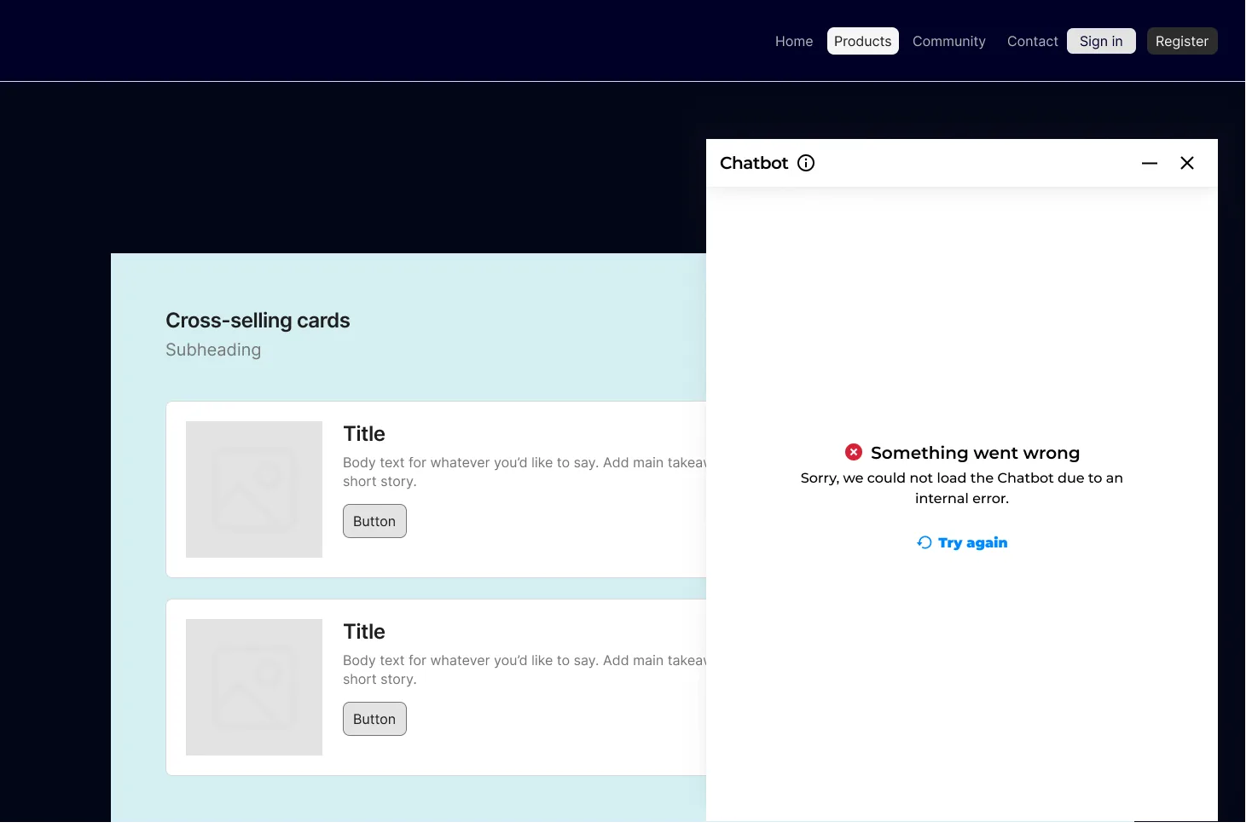
Task: Click the Try again link
Action: point(962,542)
